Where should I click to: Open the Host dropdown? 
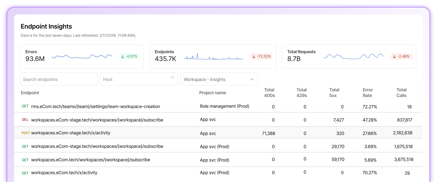point(138,79)
